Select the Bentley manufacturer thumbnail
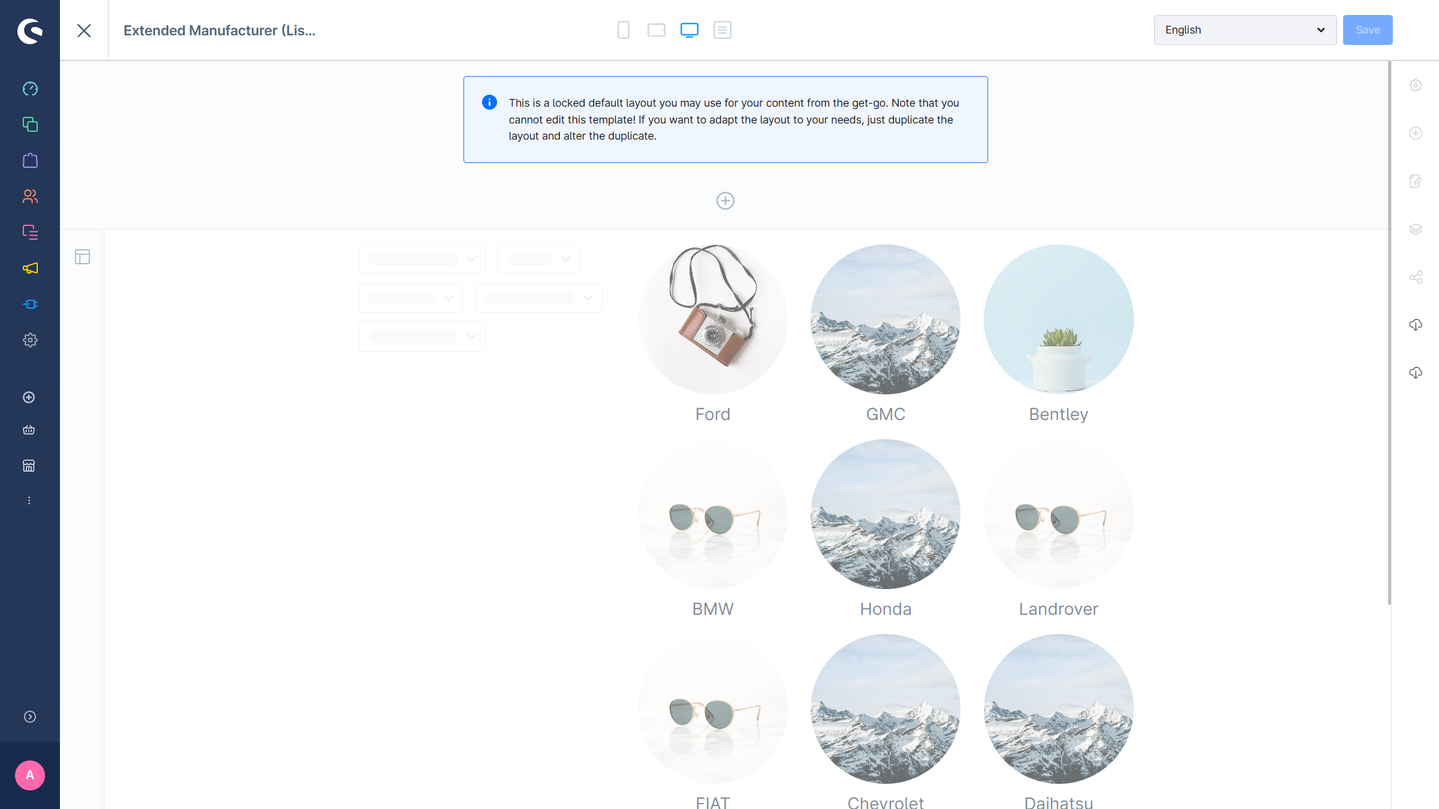Viewport: 1439px width, 809px height. click(x=1058, y=319)
